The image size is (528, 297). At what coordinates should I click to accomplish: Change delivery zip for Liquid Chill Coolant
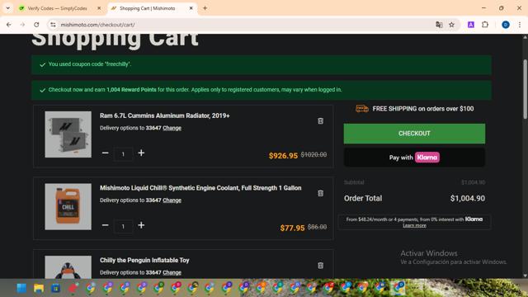(x=172, y=200)
